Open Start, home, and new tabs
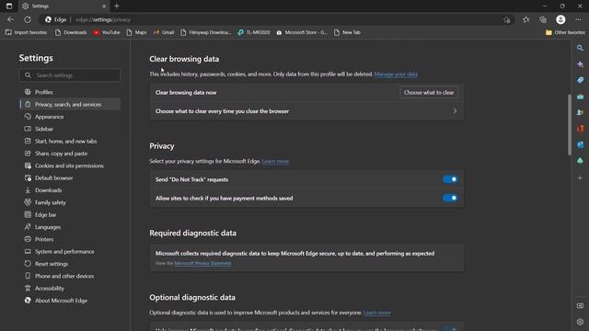 pyautogui.click(x=70, y=141)
